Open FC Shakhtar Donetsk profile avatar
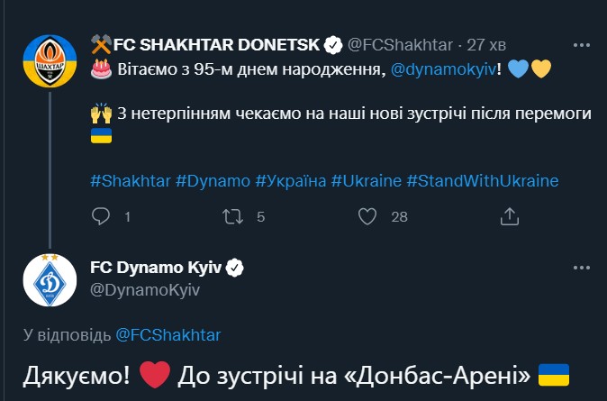Image resolution: width=607 pixels, height=401 pixels. [50, 61]
